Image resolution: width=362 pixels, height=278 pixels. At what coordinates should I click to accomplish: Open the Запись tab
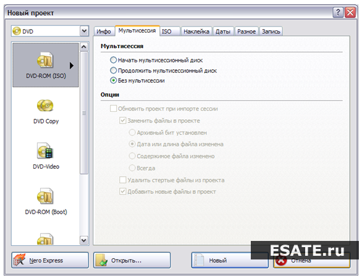coord(271,32)
